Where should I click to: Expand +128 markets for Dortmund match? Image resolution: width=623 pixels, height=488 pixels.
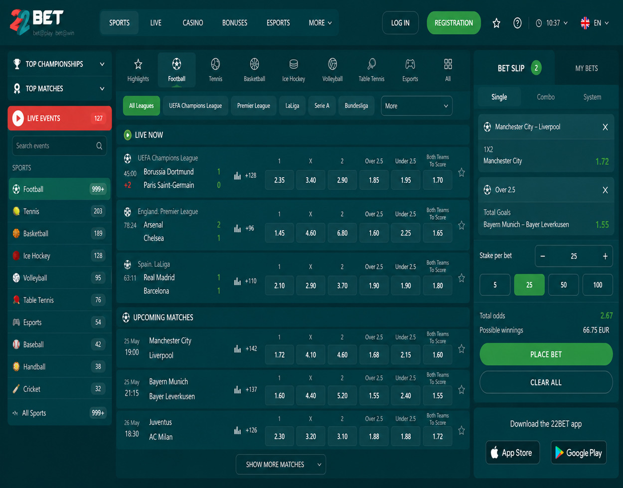(x=251, y=175)
